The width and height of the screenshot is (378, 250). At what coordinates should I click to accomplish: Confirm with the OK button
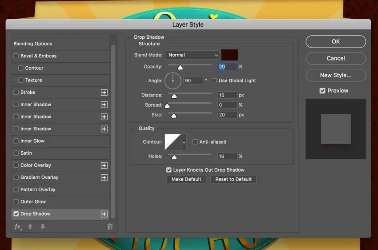tap(336, 41)
